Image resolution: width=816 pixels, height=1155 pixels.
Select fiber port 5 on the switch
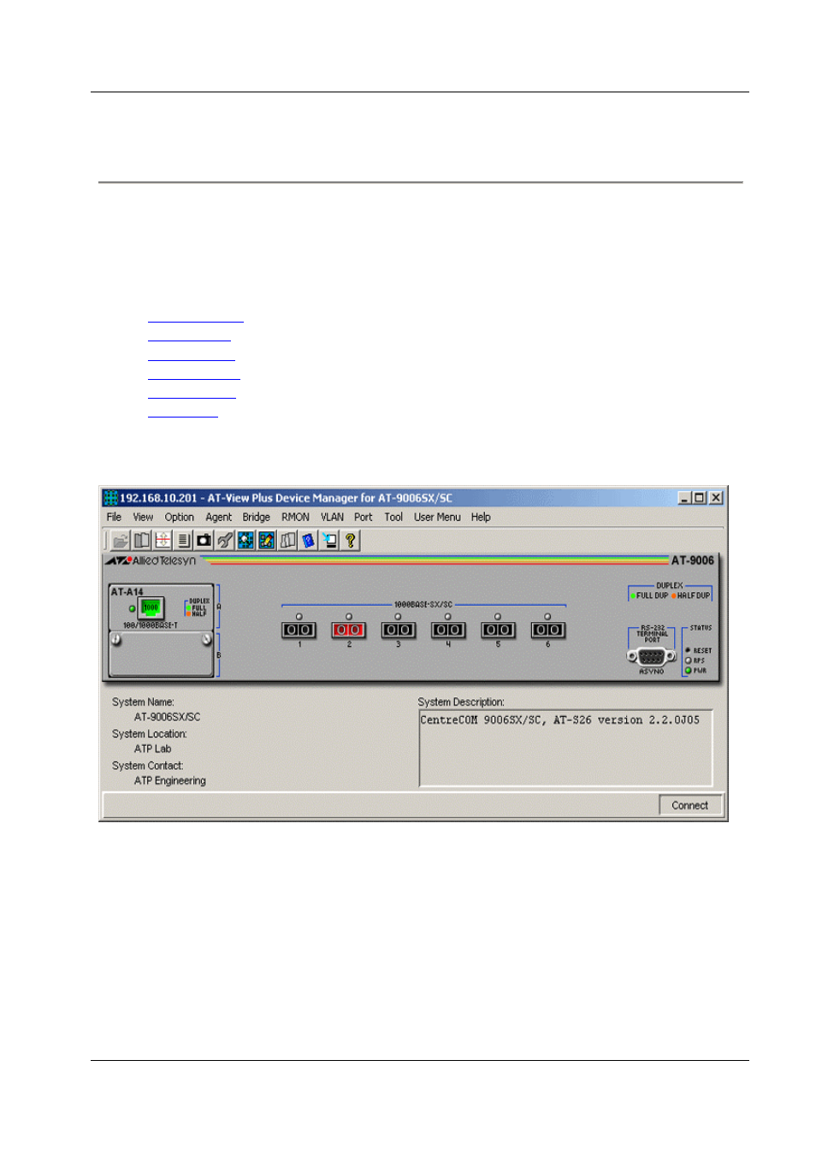[x=498, y=631]
